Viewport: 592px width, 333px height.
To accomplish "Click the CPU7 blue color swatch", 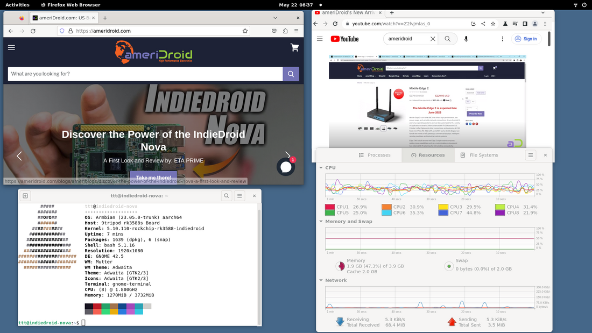I will [443, 212].
